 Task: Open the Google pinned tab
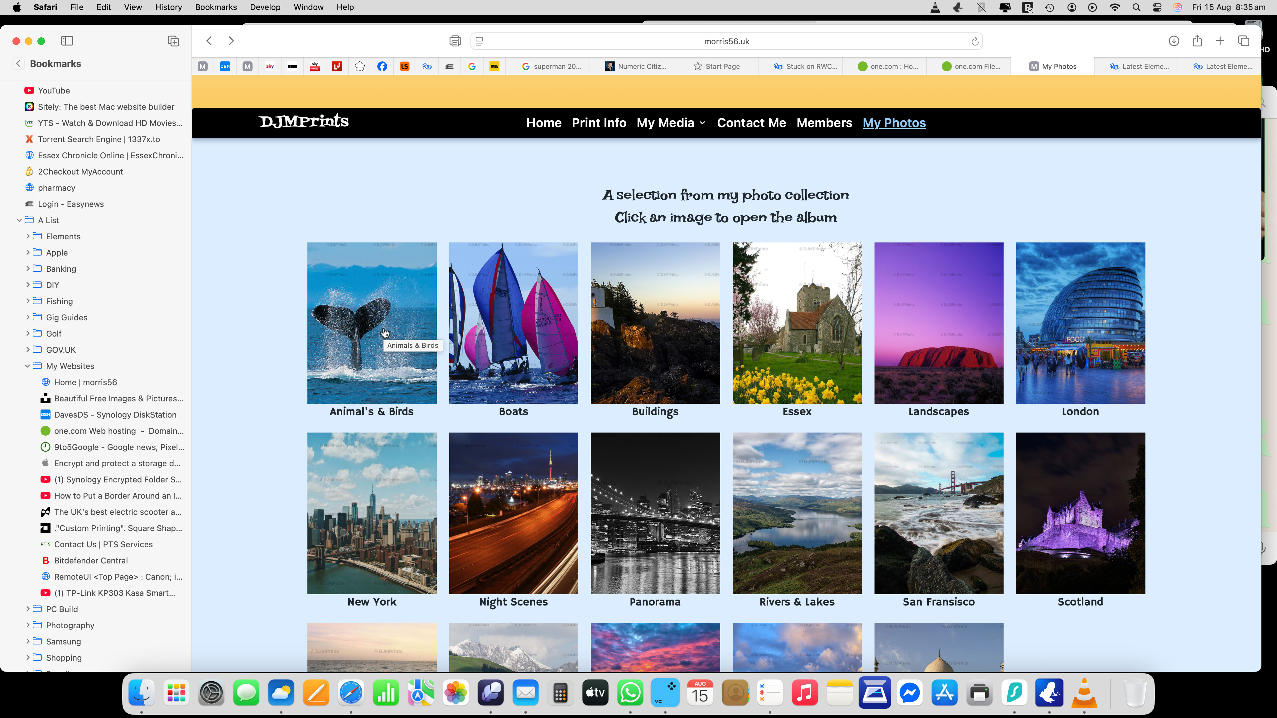click(x=472, y=66)
